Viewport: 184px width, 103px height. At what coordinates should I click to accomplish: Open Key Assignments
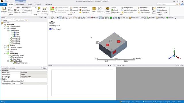coord(144,13)
